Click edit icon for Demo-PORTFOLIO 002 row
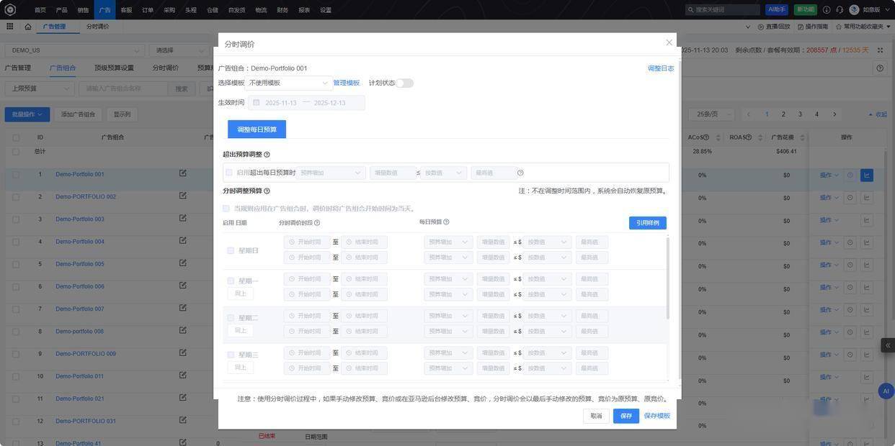This screenshot has width=895, height=446. click(x=183, y=196)
